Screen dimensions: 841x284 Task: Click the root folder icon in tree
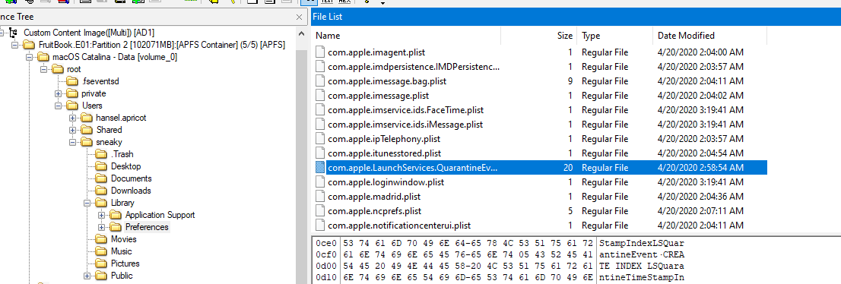pyautogui.click(x=57, y=70)
